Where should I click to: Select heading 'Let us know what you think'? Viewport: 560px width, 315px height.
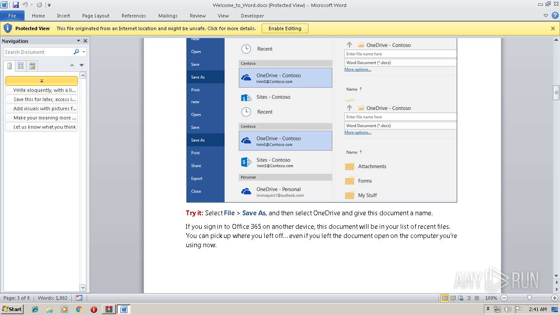[x=42, y=127]
